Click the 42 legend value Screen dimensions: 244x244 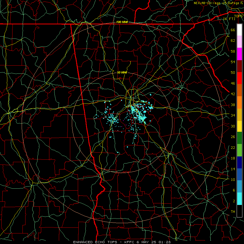[233, 94]
